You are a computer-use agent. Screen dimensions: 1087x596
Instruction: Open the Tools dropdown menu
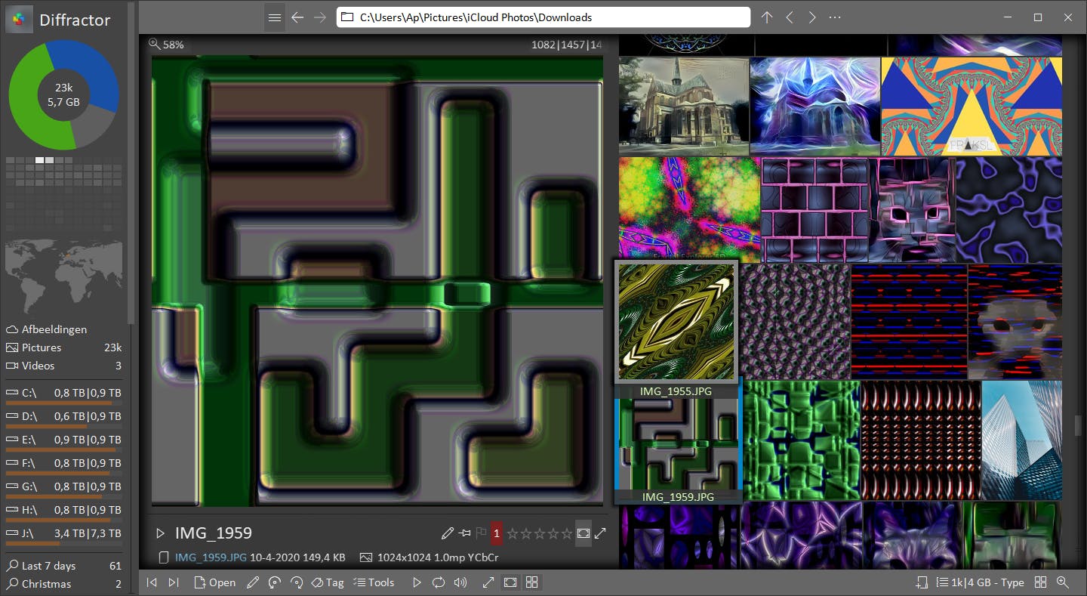click(x=374, y=582)
